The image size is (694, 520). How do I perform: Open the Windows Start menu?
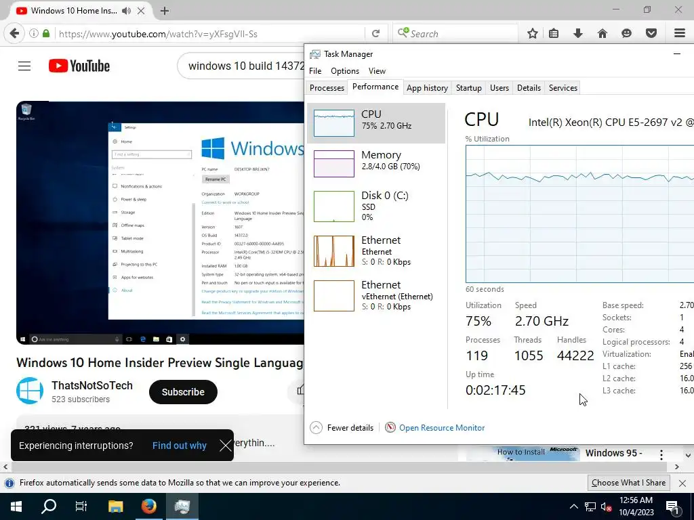click(x=16, y=506)
